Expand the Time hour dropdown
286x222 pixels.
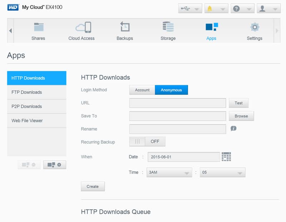(x=169, y=172)
